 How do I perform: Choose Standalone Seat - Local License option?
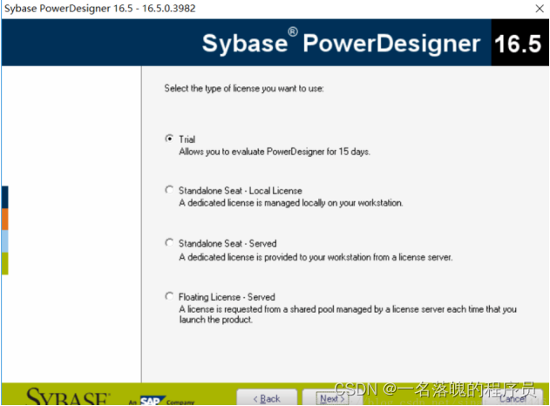(169, 190)
